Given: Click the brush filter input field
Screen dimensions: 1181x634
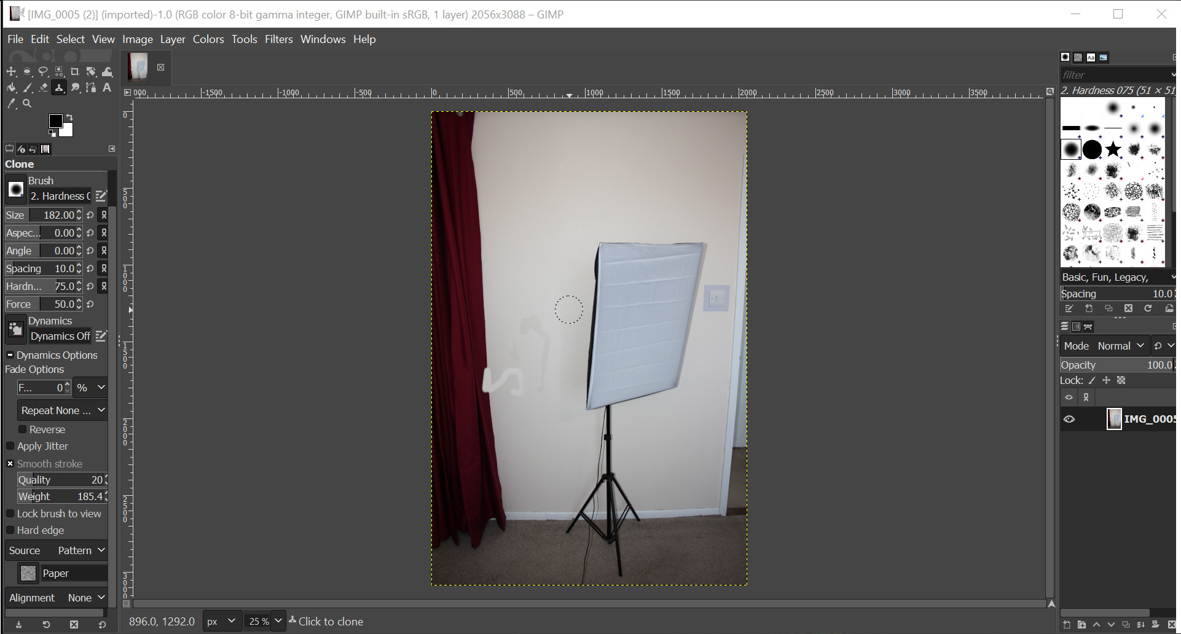Looking at the screenshot, I should pyautogui.click(x=1116, y=75).
